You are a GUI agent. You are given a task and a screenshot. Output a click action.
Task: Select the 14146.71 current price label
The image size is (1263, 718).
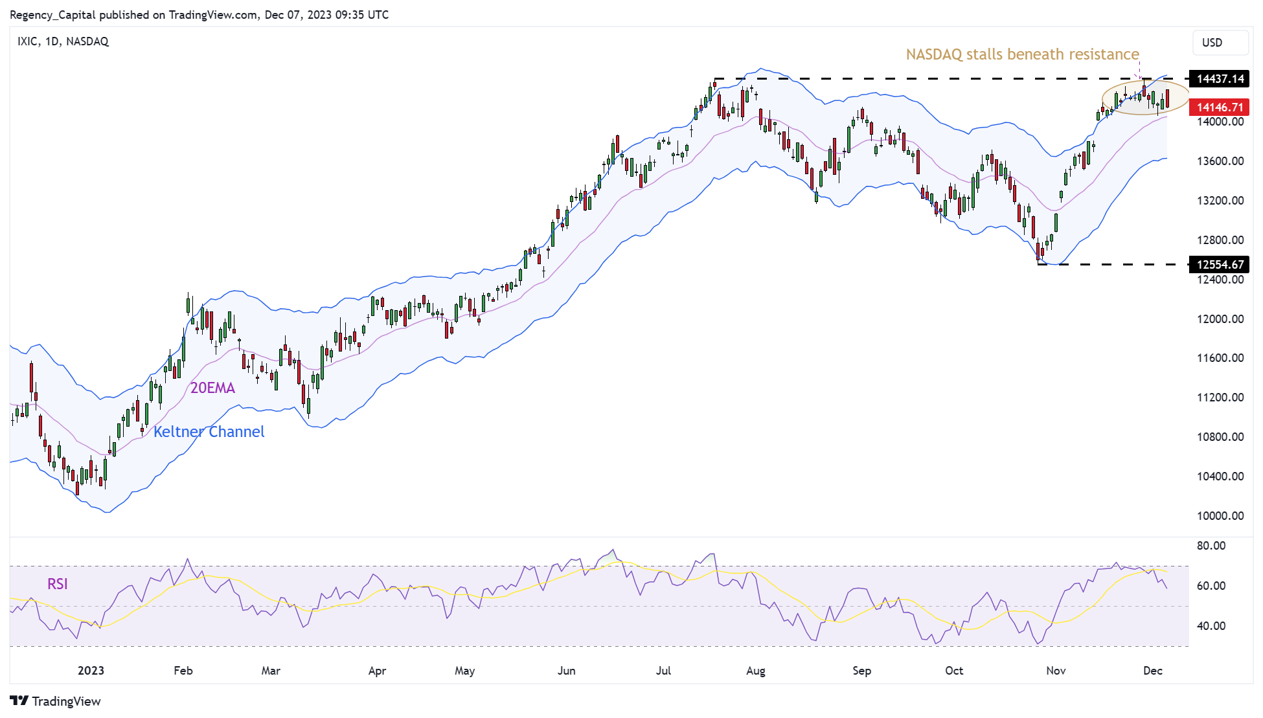[1220, 107]
